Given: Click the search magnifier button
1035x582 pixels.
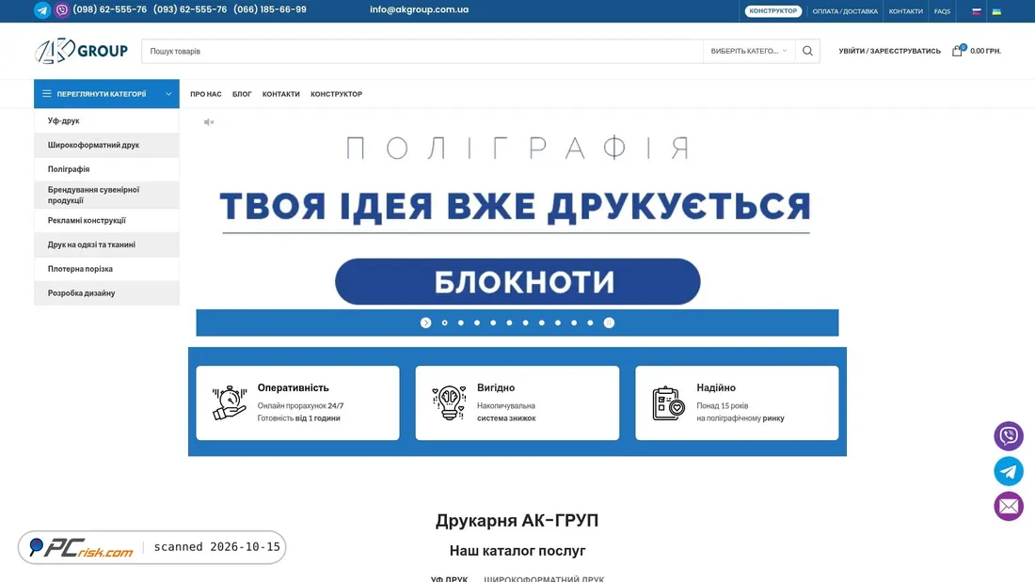Looking at the screenshot, I should [807, 51].
